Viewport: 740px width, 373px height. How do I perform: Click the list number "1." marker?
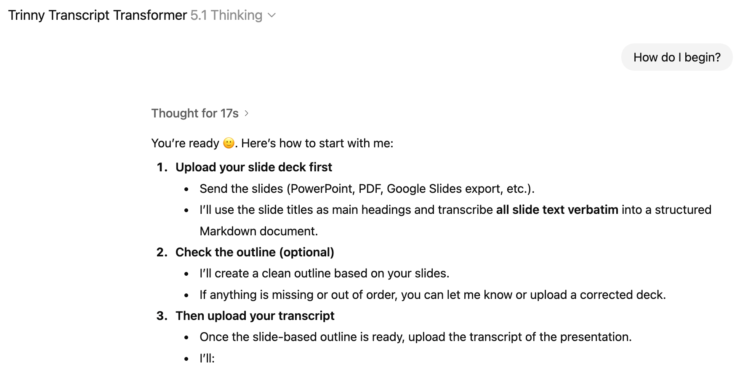(x=162, y=167)
